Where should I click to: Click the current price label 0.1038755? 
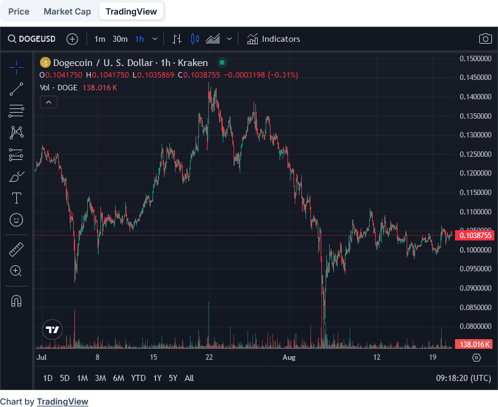point(474,235)
